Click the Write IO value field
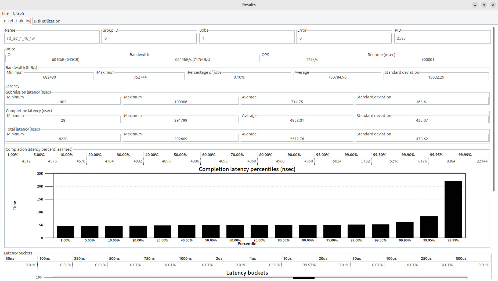This screenshot has width=498, height=281. click(x=66, y=60)
